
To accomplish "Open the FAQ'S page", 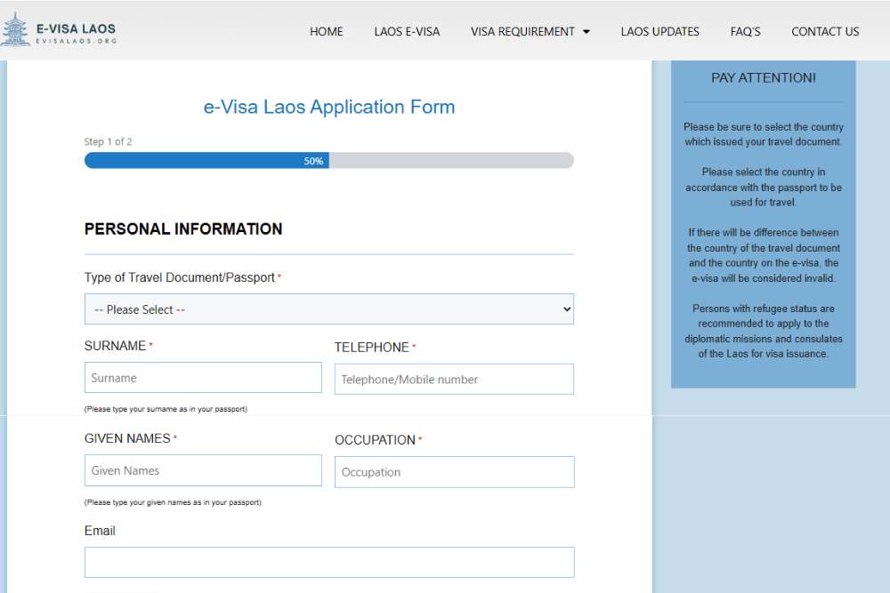I will click(x=745, y=31).
